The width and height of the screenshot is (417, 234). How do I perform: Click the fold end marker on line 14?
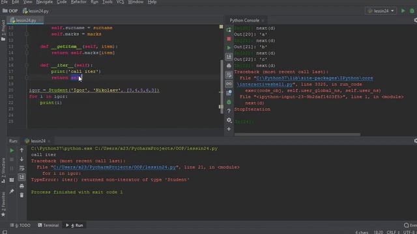coord(27,53)
